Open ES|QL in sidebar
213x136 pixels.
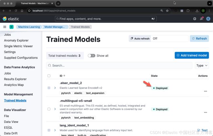8,127
